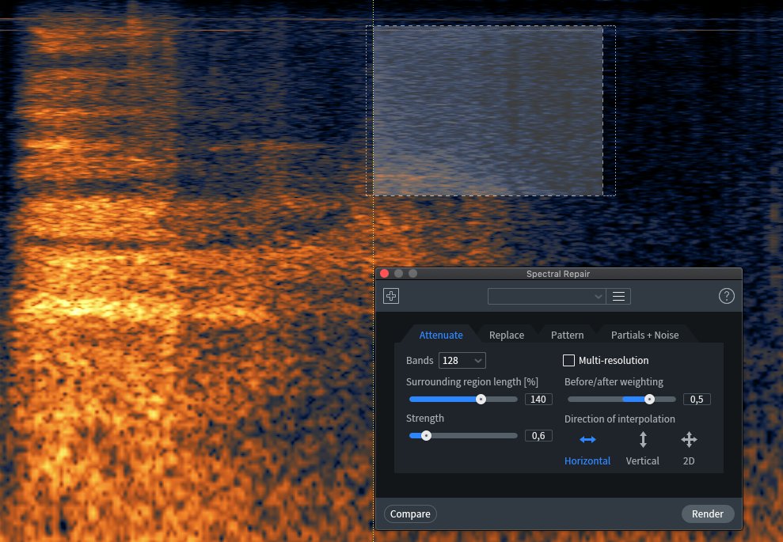Click the Before/after weighting value 0,5
This screenshot has width=783, height=542.
click(697, 400)
